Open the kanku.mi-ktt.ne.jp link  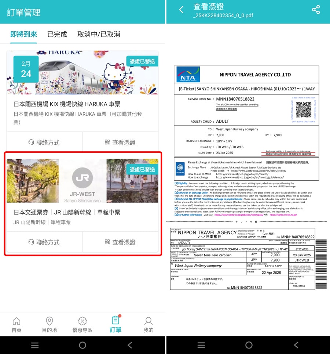[283, 215]
